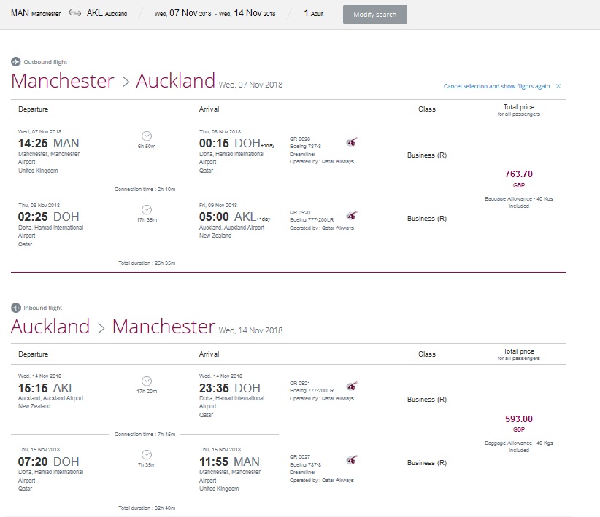Click the outbound flight plane icon
The image size is (600, 517).
click(16, 62)
